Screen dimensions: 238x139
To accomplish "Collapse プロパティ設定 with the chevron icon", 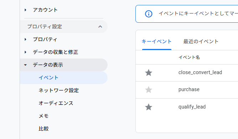I will (x=100, y=27).
